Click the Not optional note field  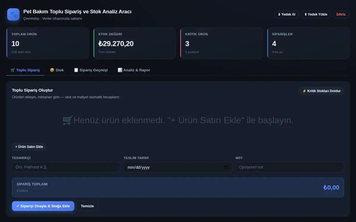click(290, 167)
